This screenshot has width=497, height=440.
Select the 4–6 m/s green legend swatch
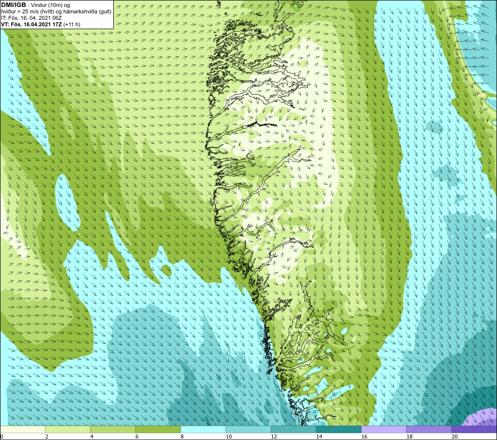tap(113, 430)
